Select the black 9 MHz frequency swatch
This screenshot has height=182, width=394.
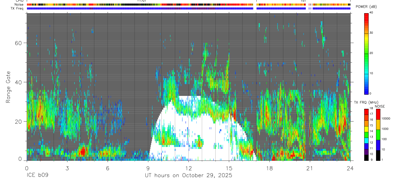(366, 158)
